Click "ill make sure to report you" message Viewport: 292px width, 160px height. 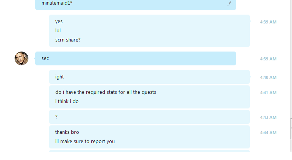pyautogui.click(x=85, y=142)
